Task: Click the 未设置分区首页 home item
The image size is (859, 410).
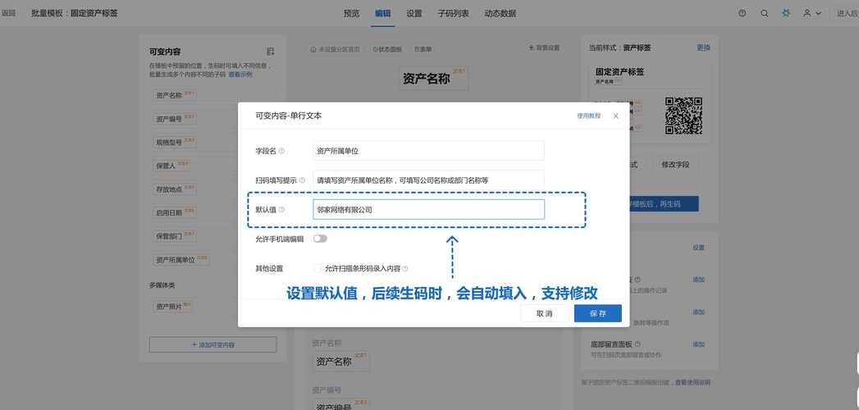Action: pyautogui.click(x=336, y=49)
